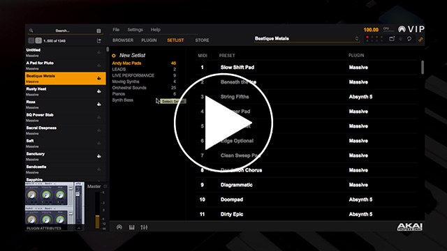This screenshot has height=251, width=447.
Task: Go to next page of presets arrow
Action: click(38, 40)
